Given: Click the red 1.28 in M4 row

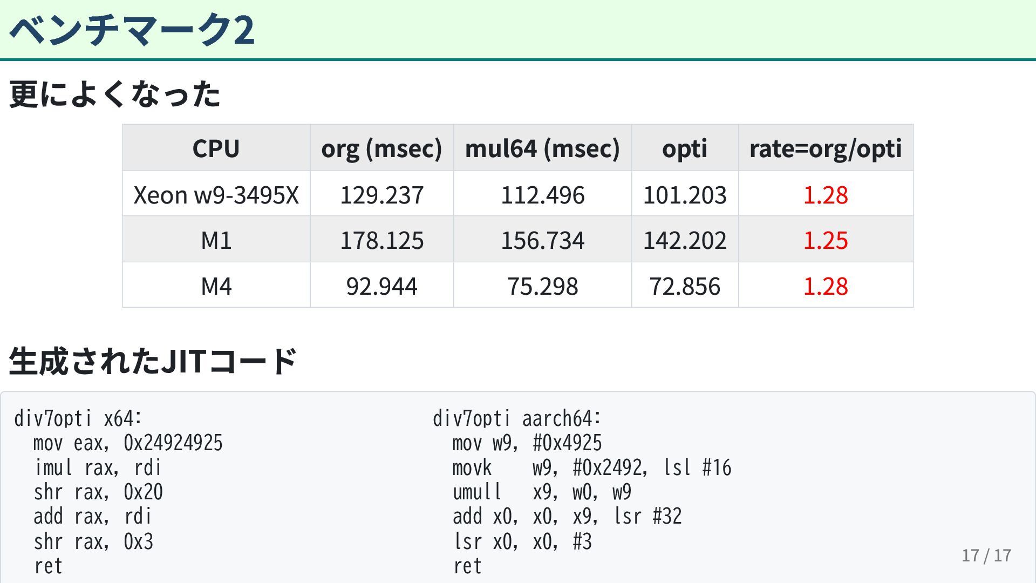Looking at the screenshot, I should 826,286.
